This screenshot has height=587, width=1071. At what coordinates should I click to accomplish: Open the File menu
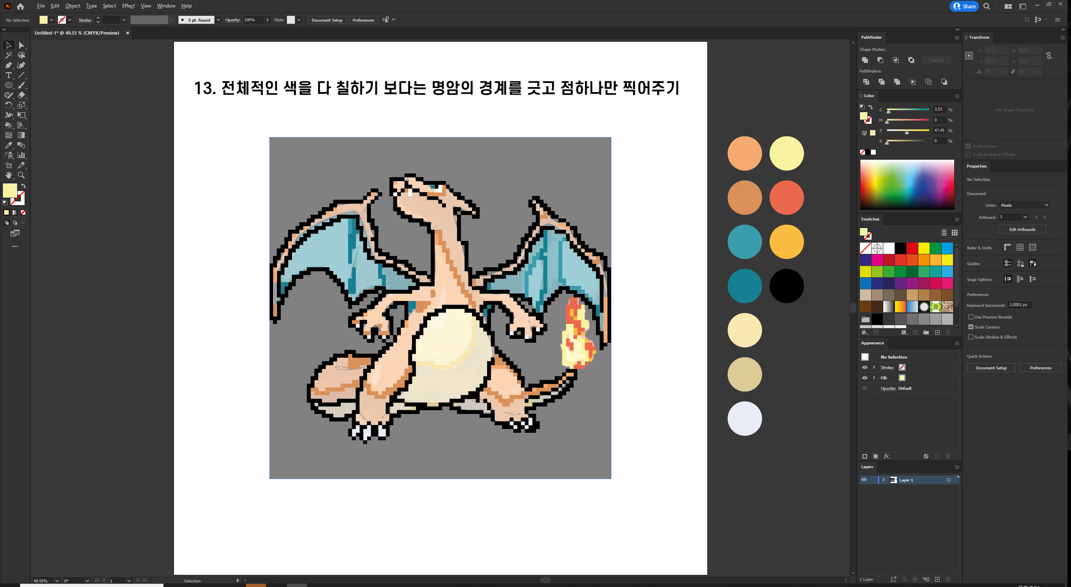(40, 6)
